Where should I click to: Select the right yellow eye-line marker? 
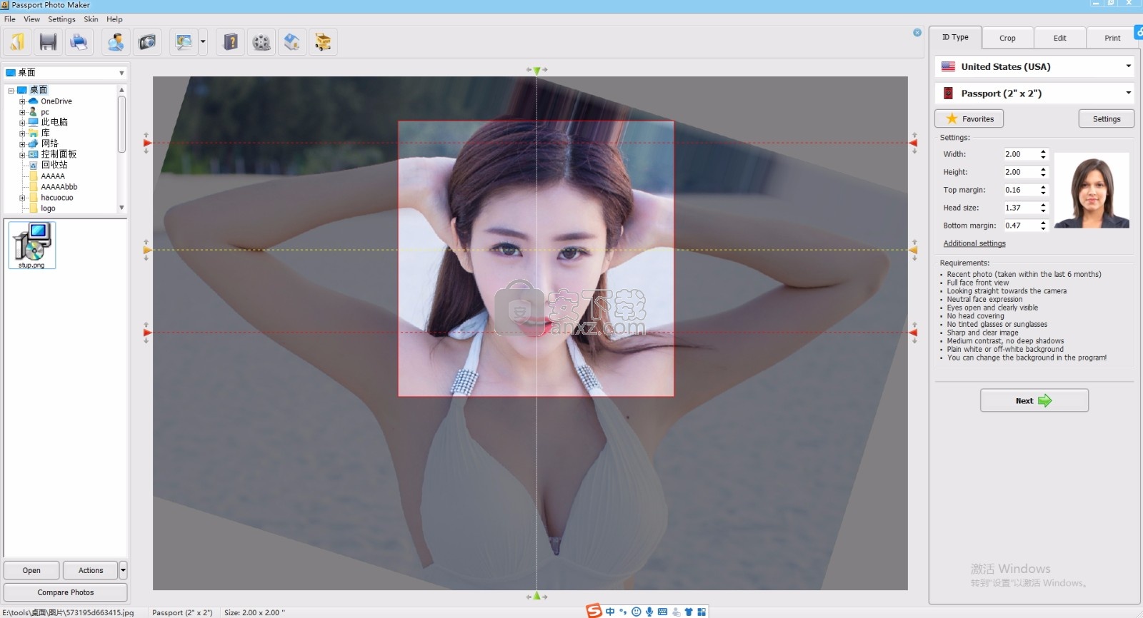point(914,250)
